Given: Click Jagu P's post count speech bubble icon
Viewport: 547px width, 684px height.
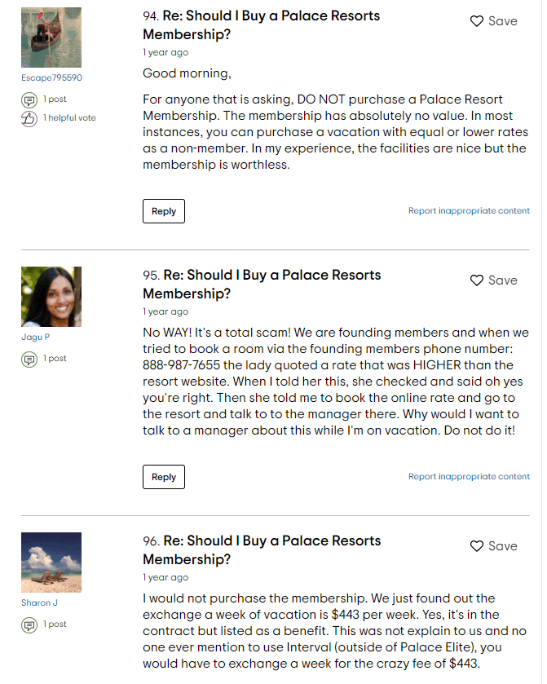Looking at the screenshot, I should pyautogui.click(x=29, y=359).
